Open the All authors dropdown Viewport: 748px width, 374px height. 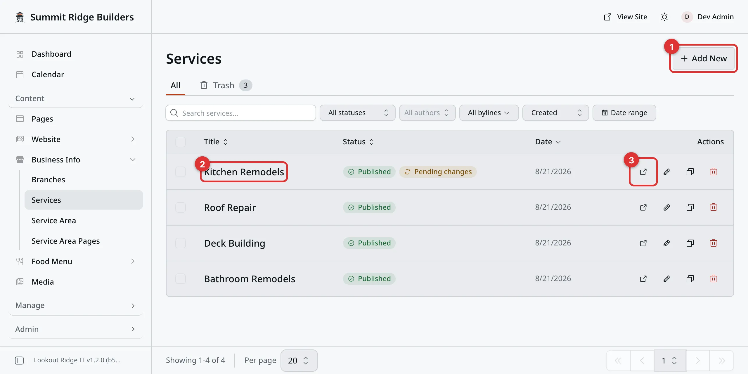(427, 113)
